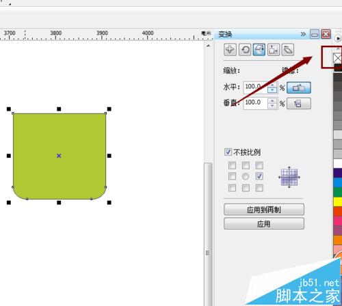Decrease the 垂直 scale value
This screenshot has width=342, height=306.
(272, 107)
